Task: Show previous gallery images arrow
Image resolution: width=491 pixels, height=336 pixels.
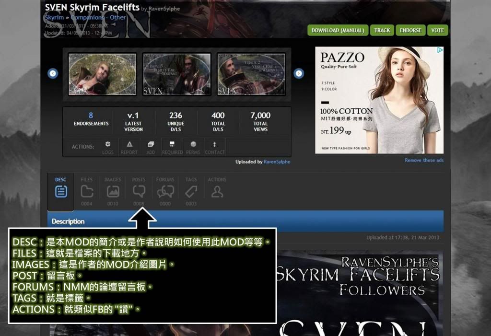Action: click(x=53, y=73)
